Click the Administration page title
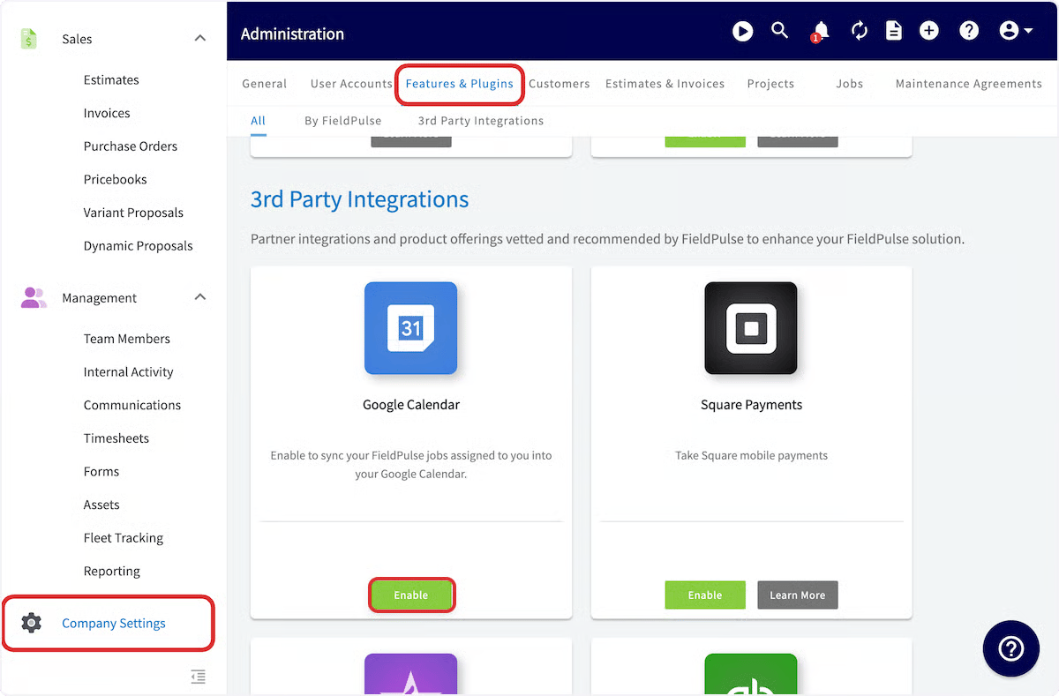 292,34
